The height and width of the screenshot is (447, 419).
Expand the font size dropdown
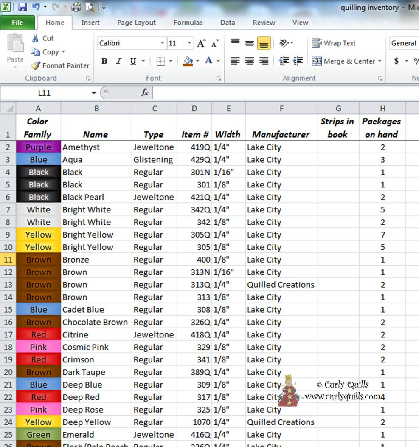[189, 43]
